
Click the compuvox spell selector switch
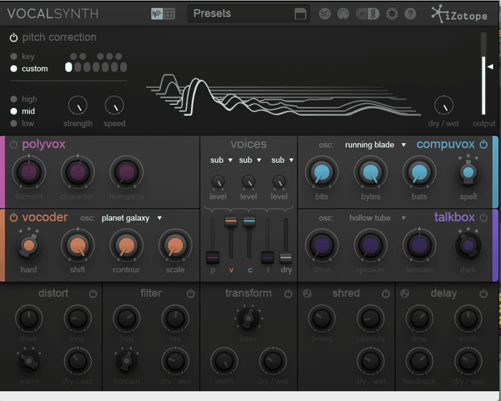[468, 172]
